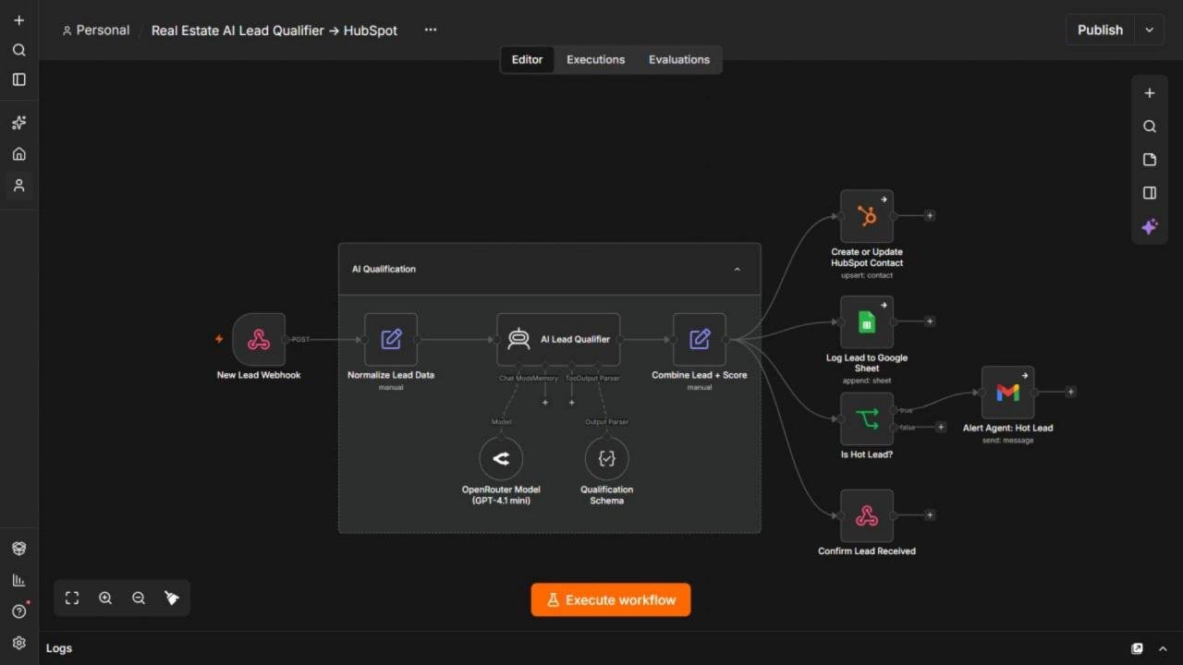The image size is (1183, 665).
Task: Add a sticky note from right toolbar
Action: (x=1150, y=160)
